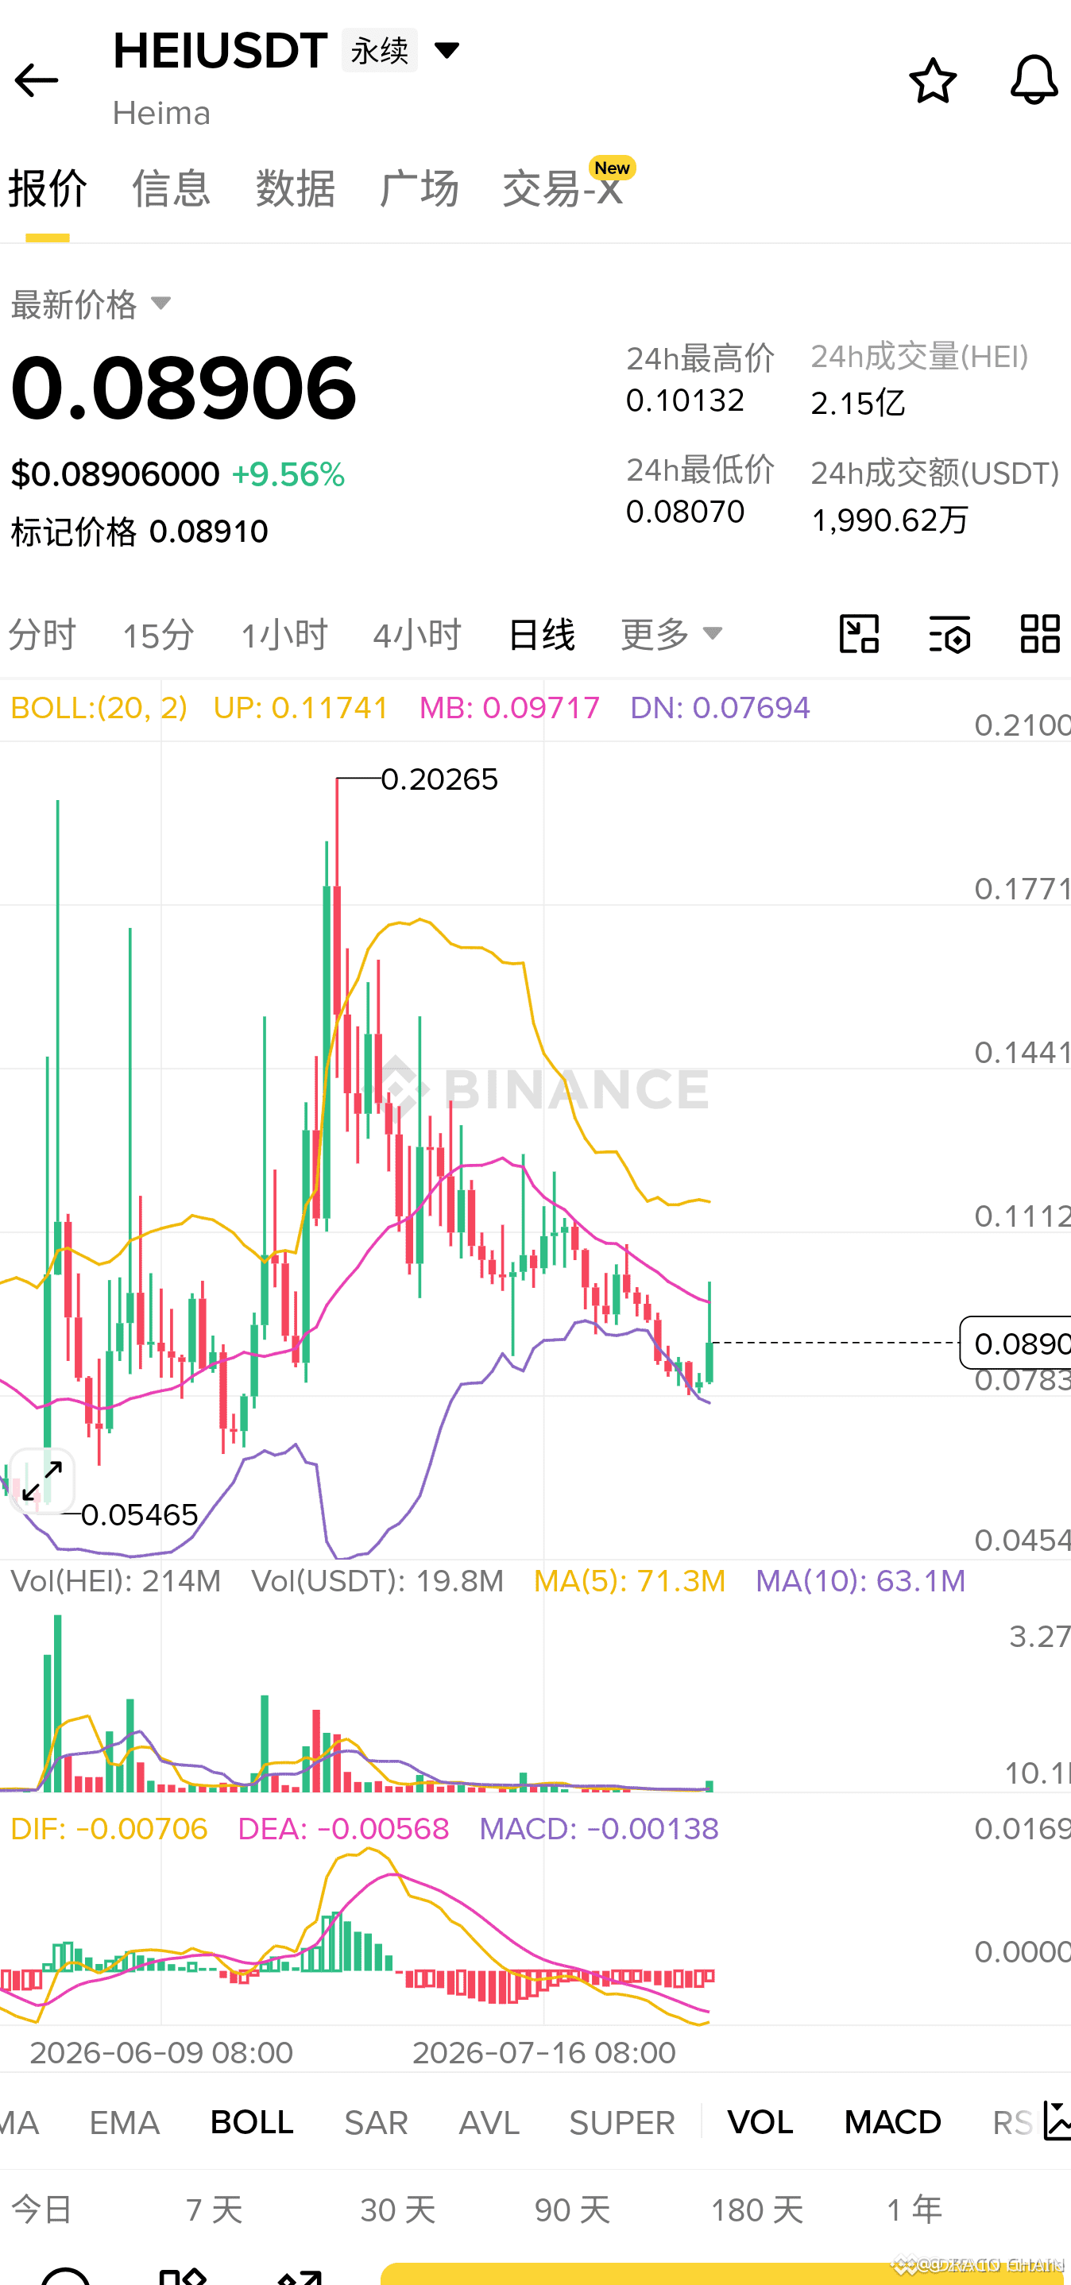
Task: Tap the UP: 0.11741 band value
Action: [301, 708]
